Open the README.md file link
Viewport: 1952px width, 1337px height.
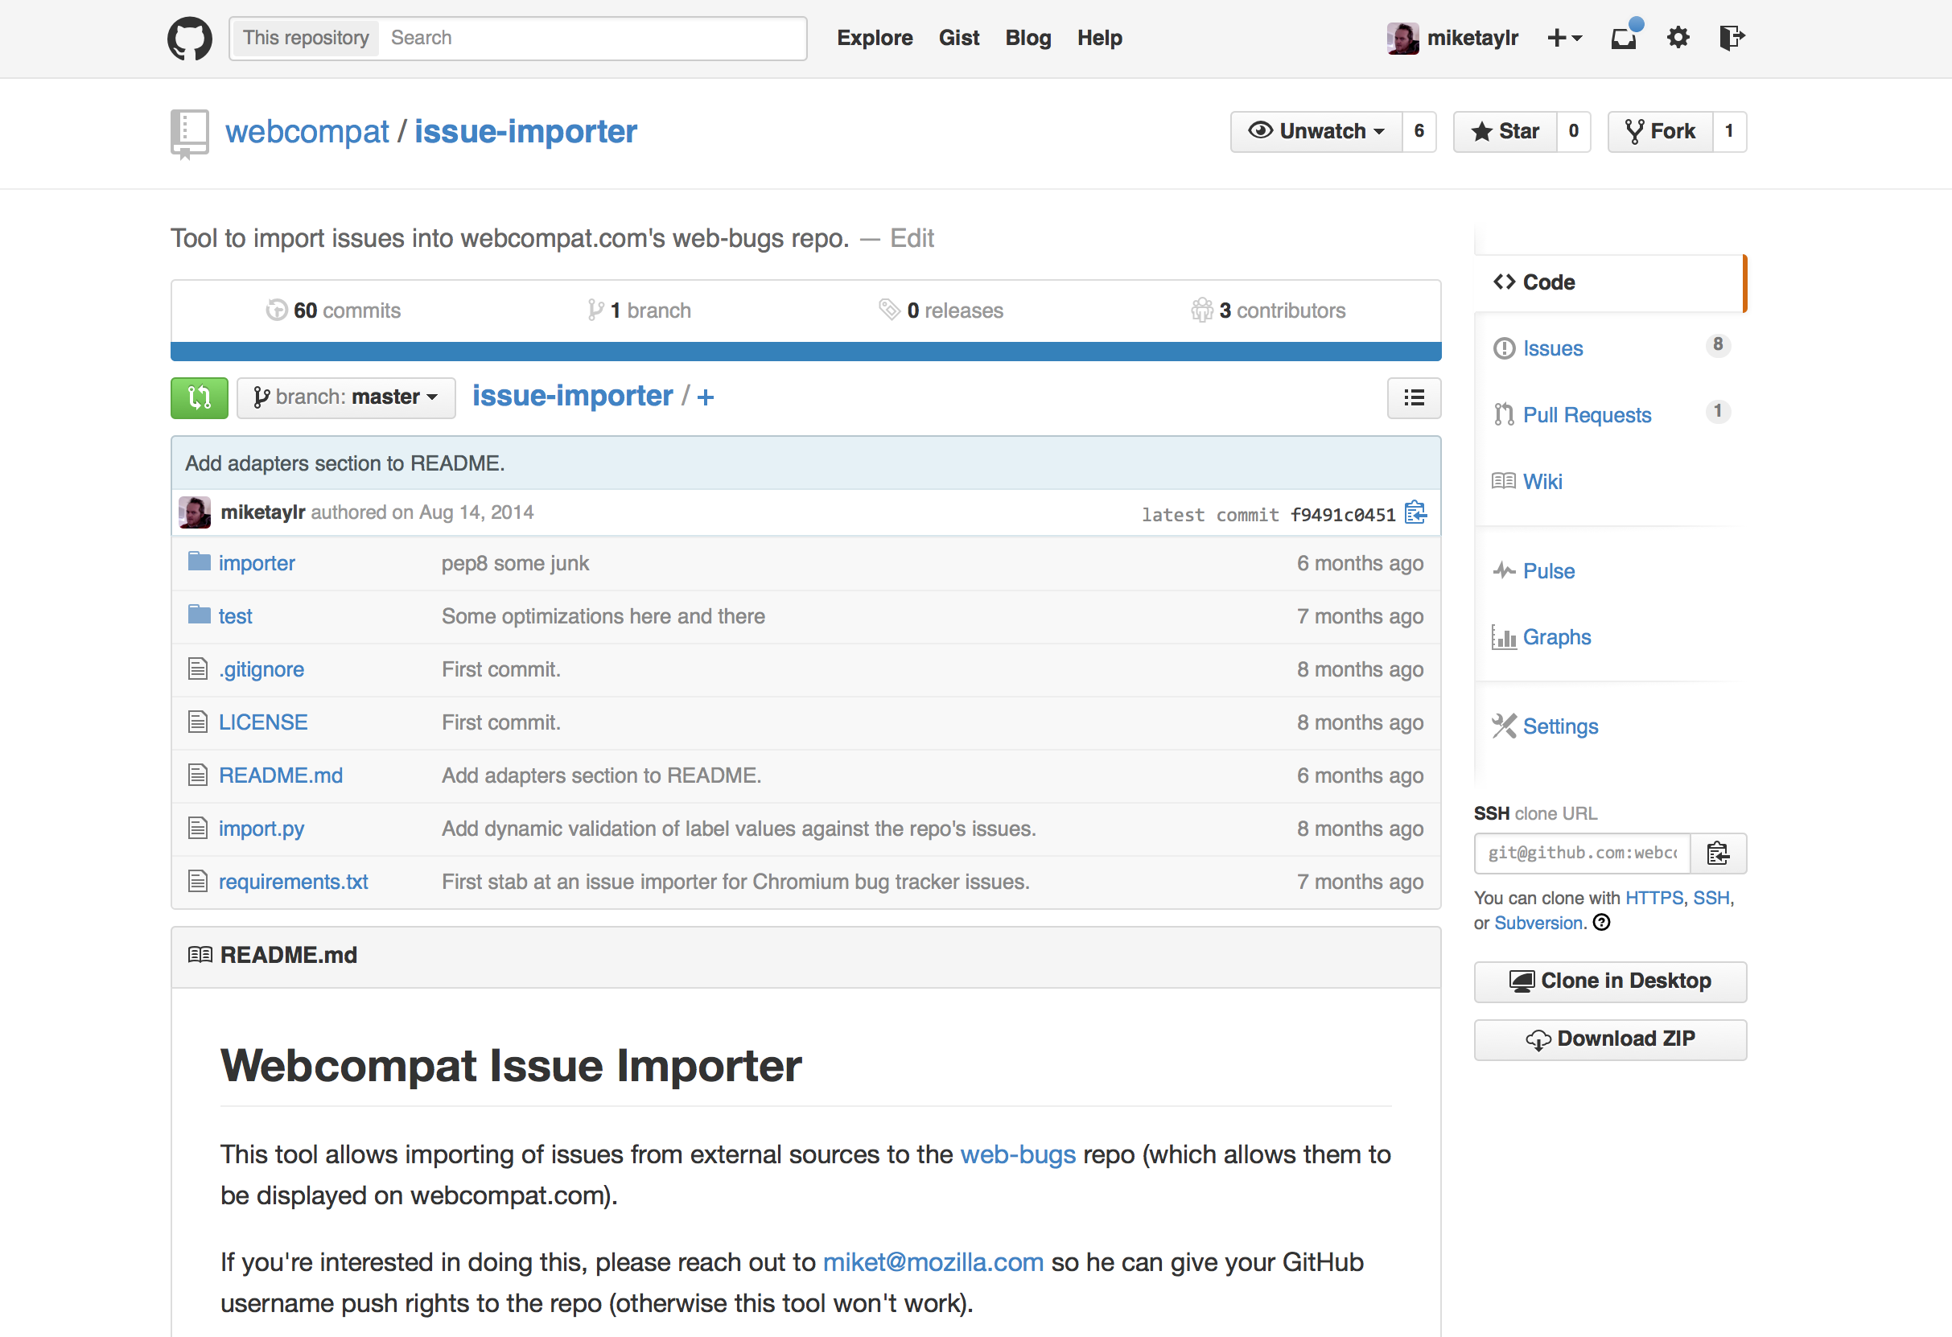[x=281, y=775]
